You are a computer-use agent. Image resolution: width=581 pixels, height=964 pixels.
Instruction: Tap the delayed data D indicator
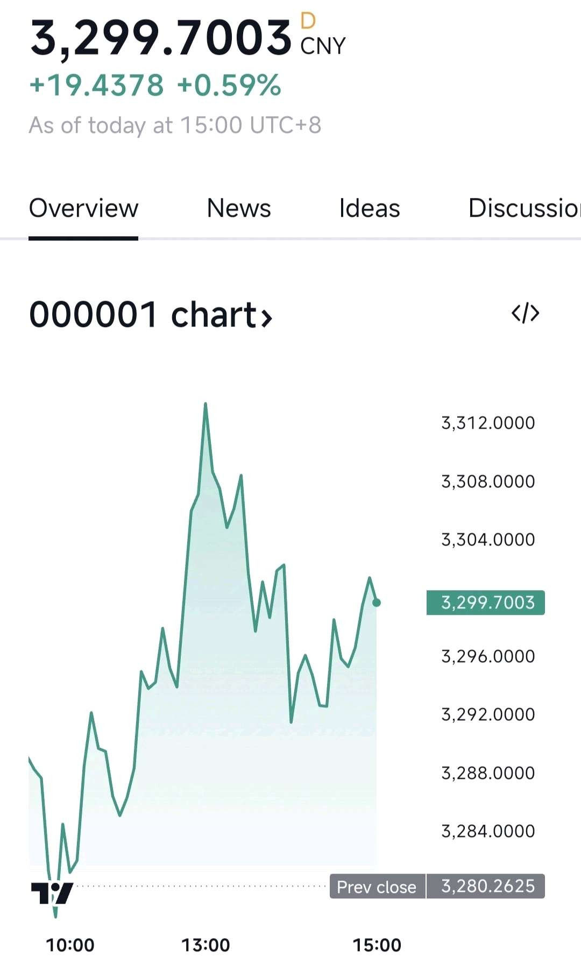(x=308, y=21)
